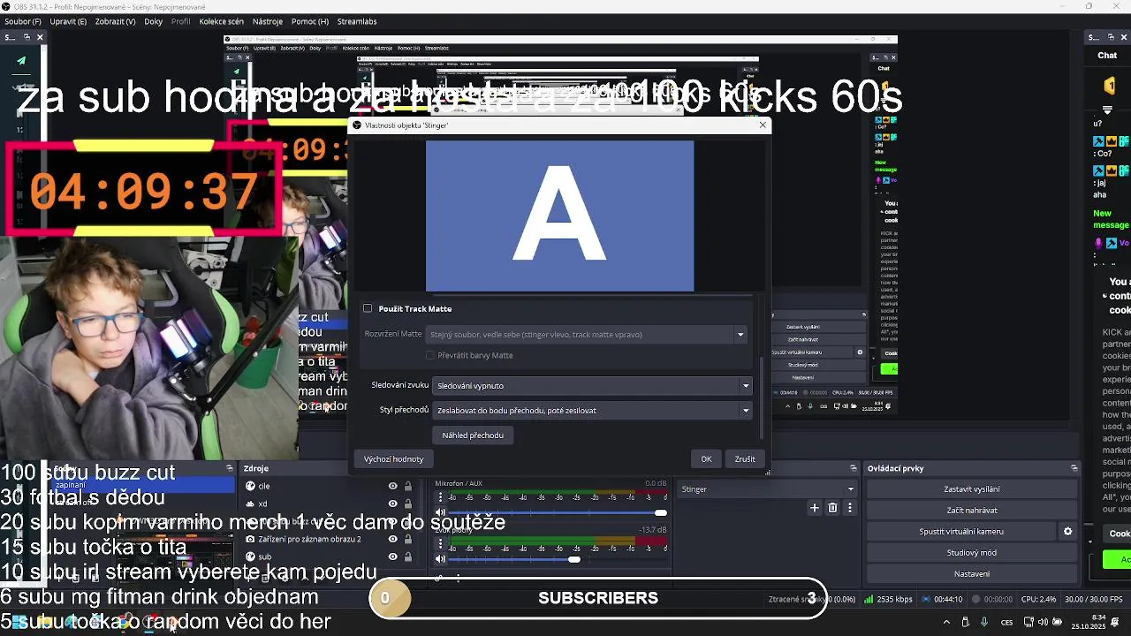The image size is (1131, 636).
Task: Click Zastavit vysílání button
Action: [972, 489]
